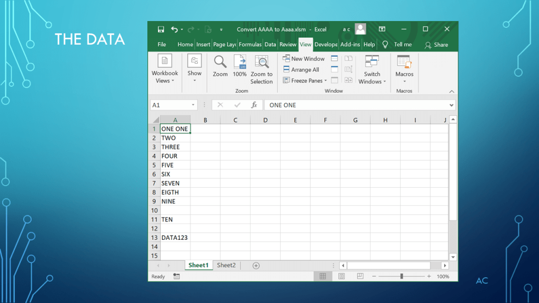Viewport: 539px width, 303px height.
Task: Click the Share button
Action: tap(436, 45)
